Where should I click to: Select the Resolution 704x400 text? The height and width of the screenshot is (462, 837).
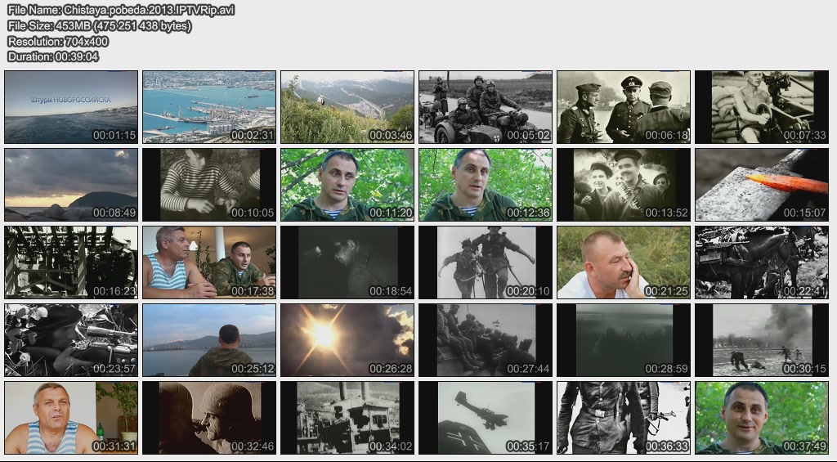point(58,41)
